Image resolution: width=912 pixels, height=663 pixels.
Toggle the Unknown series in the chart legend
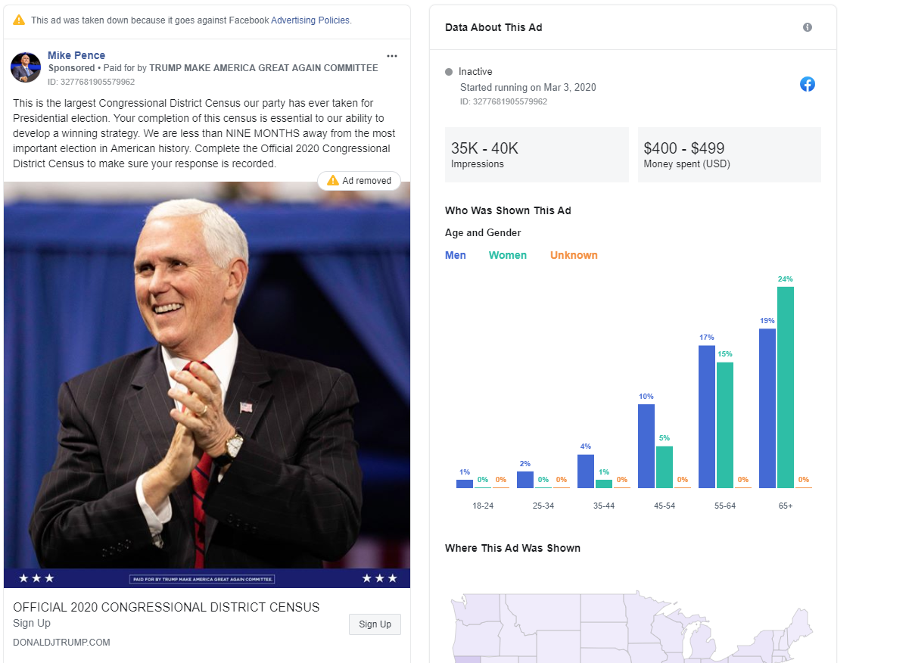click(574, 255)
